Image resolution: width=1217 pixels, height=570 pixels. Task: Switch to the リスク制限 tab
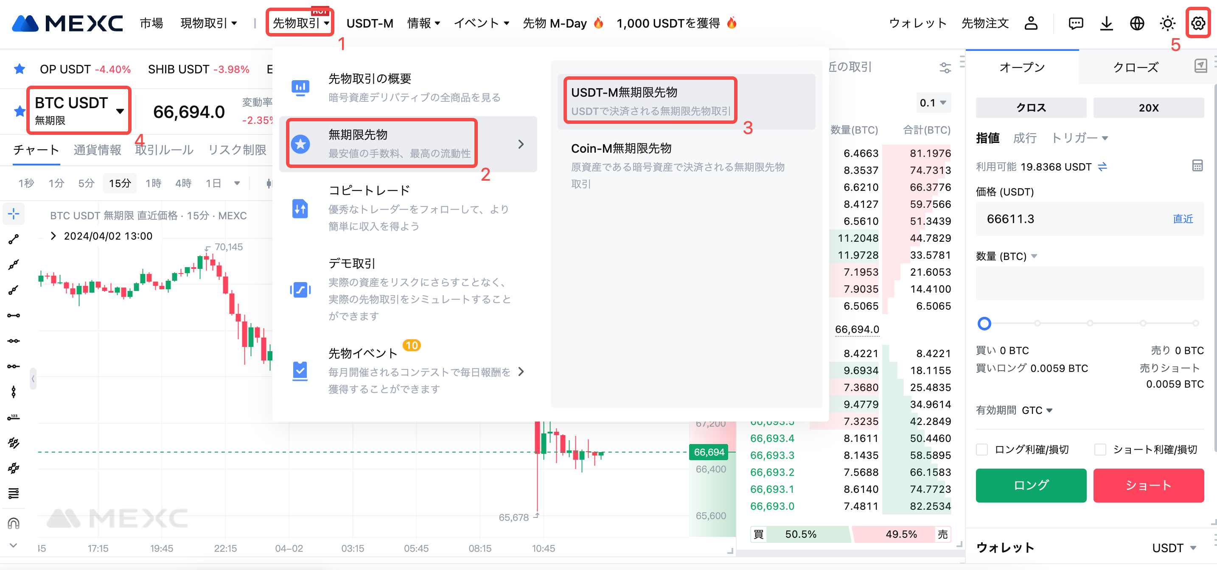[x=237, y=150]
